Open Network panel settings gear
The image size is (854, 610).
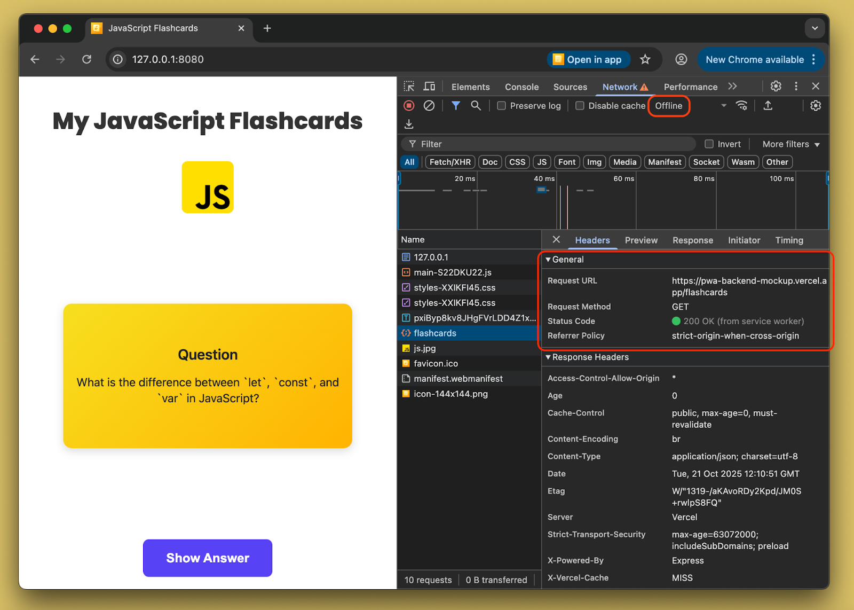click(816, 106)
